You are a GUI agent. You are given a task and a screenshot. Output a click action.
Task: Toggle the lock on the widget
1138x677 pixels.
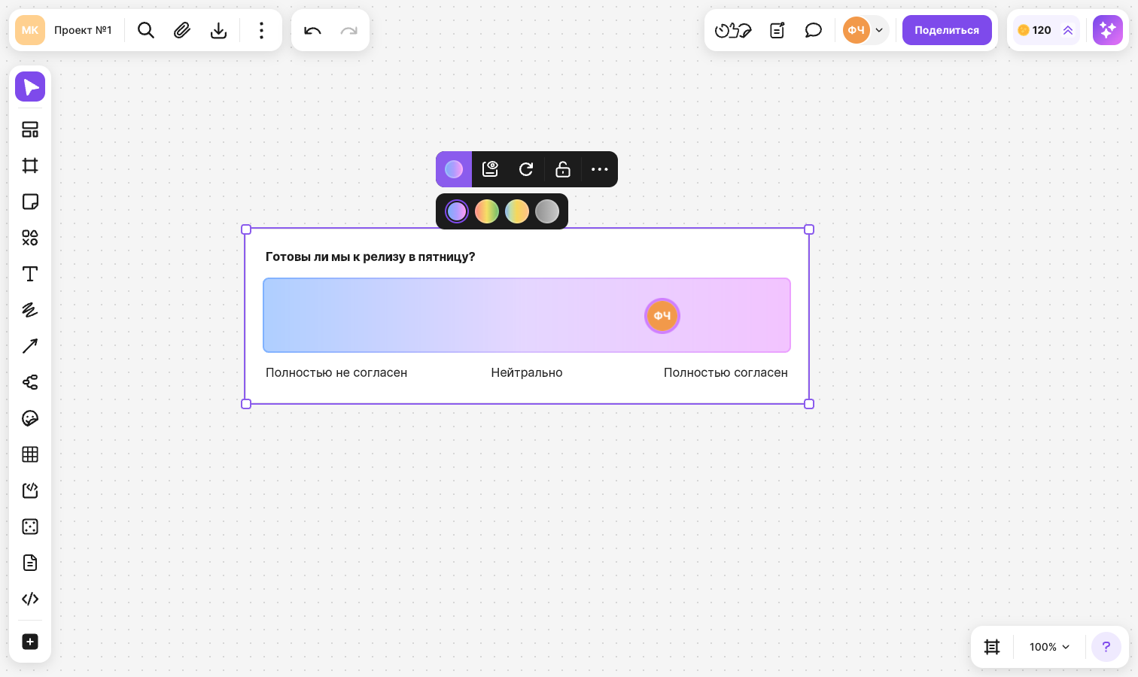point(563,169)
